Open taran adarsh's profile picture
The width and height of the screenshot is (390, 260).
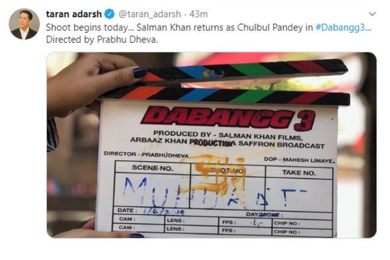[24, 24]
